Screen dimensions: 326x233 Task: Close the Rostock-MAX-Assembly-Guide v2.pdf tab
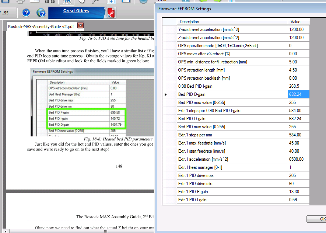(x=80, y=26)
